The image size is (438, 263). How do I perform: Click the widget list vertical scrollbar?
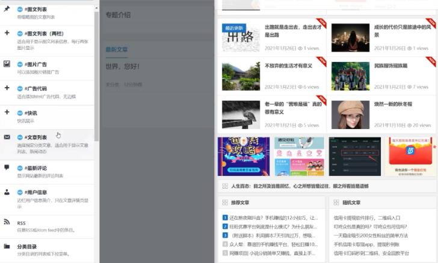(x=96, y=72)
